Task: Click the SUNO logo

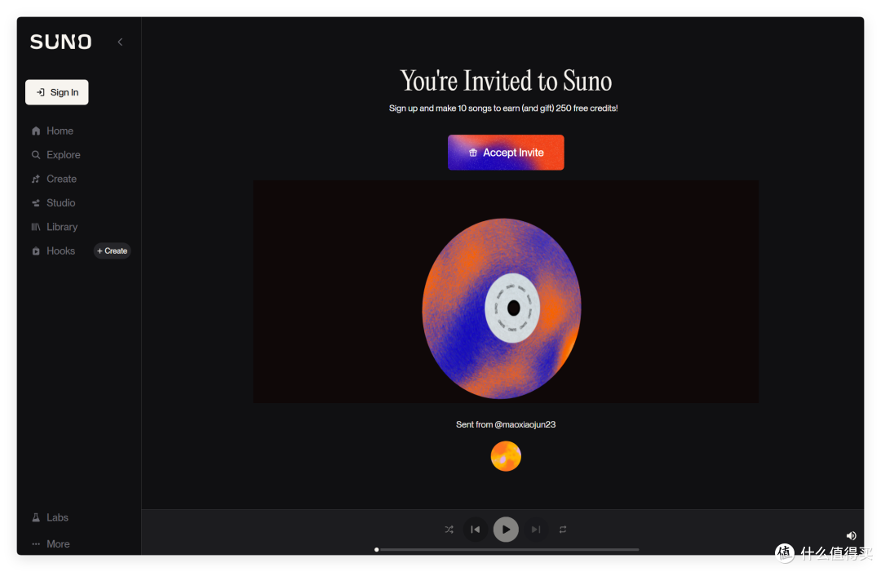Action: 60,42
